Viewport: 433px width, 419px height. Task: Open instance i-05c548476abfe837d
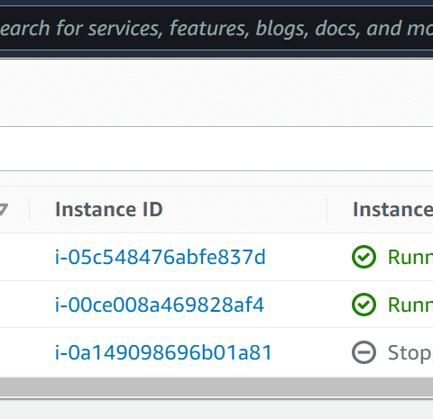160,257
